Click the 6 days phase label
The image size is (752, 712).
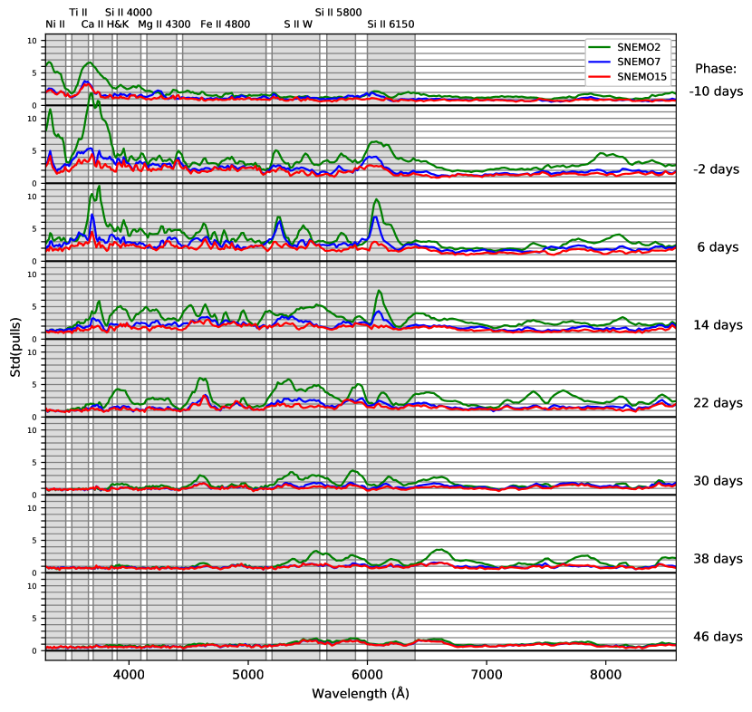718,247
